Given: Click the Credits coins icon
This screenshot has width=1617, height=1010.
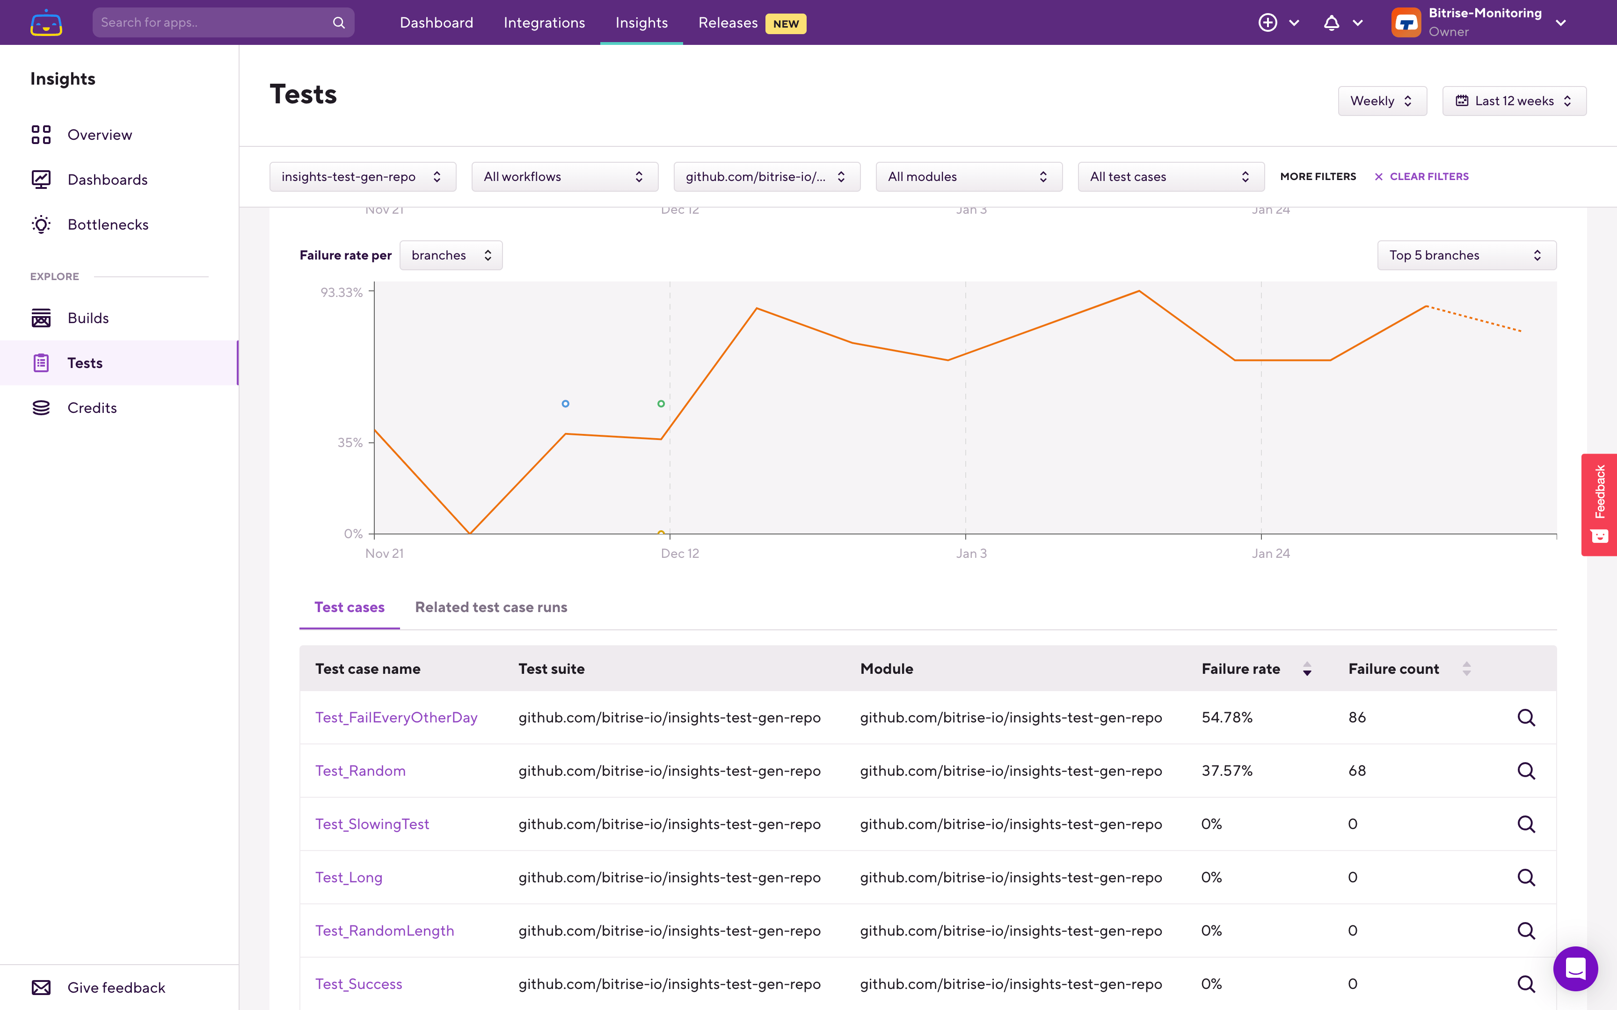Looking at the screenshot, I should point(42,407).
